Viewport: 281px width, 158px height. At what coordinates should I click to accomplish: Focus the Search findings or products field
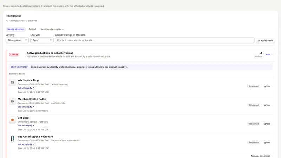pos(155,40)
